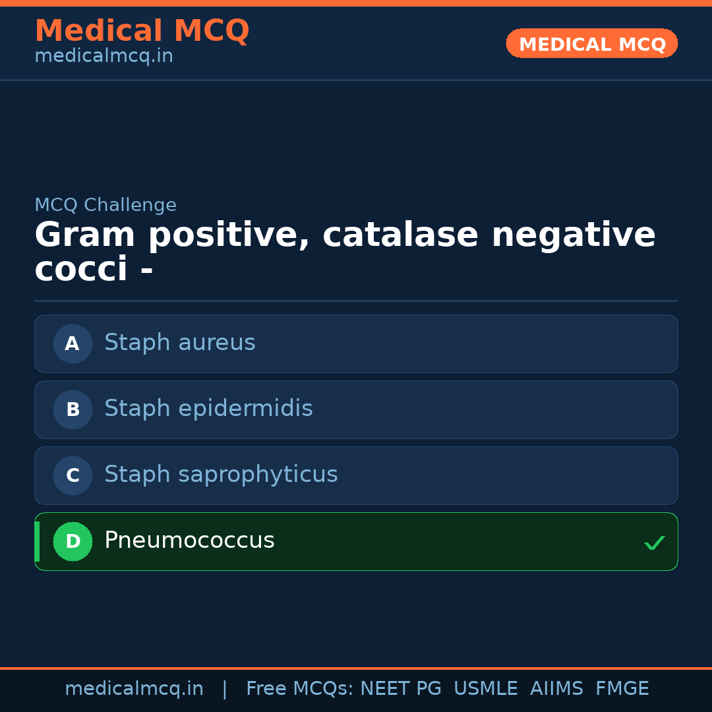Click the Medical MCQ orange logo text
The width and height of the screenshot is (712, 712).
coord(142,30)
